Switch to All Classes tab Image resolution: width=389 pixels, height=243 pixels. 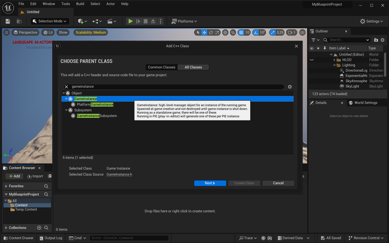click(193, 67)
